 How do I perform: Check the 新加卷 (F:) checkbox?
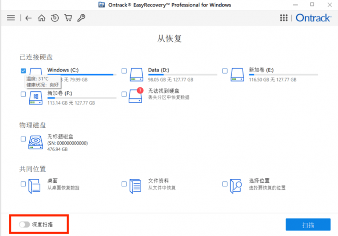23,94
